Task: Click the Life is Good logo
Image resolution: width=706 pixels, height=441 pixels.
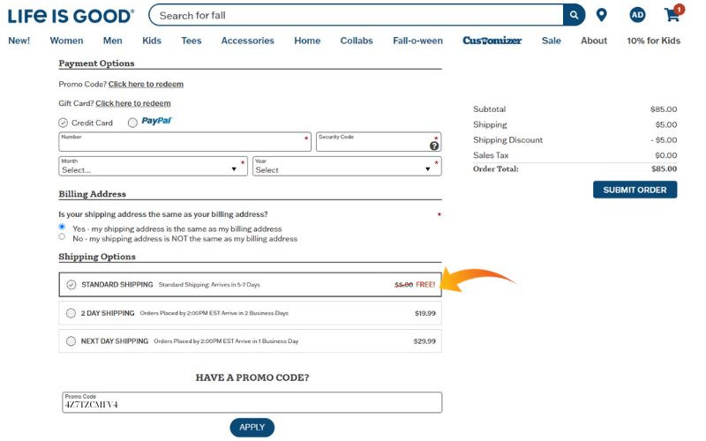Action: (71, 16)
